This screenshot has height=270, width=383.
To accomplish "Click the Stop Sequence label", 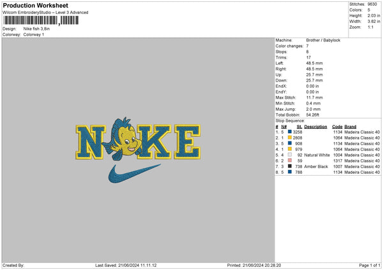I will point(289,119).
